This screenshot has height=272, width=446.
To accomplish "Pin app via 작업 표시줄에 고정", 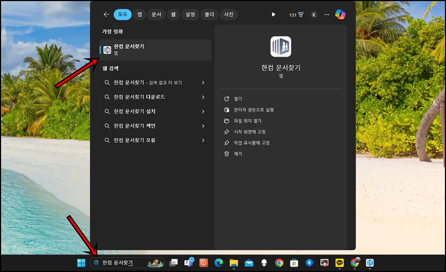I will pyautogui.click(x=247, y=143).
